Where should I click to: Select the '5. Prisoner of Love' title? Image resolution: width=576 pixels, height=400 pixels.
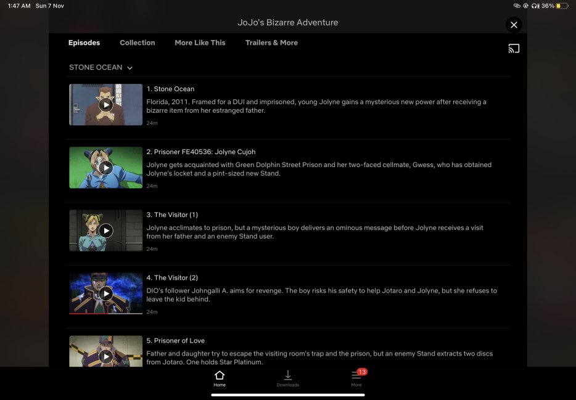click(x=176, y=341)
